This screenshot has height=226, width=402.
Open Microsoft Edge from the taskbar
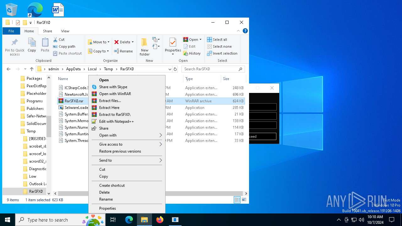pos(129,220)
